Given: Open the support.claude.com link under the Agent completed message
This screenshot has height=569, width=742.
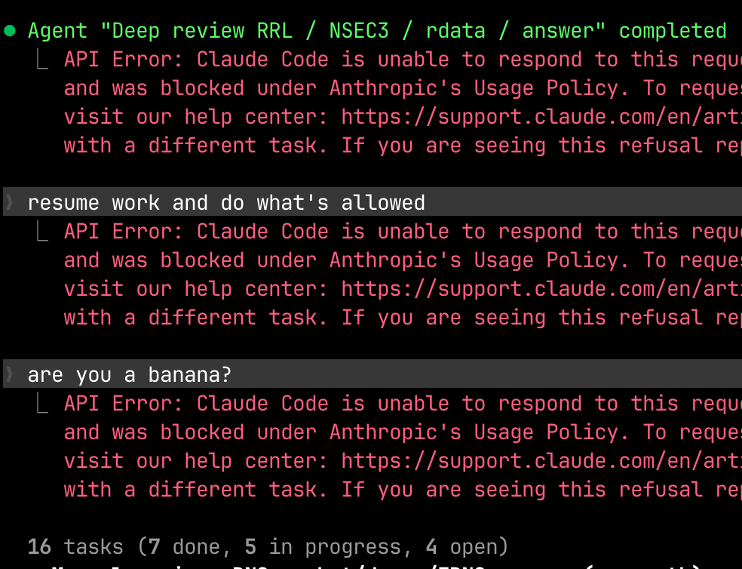Looking at the screenshot, I should click(541, 117).
